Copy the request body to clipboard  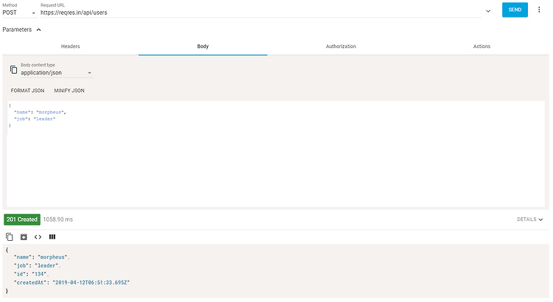coord(13,70)
